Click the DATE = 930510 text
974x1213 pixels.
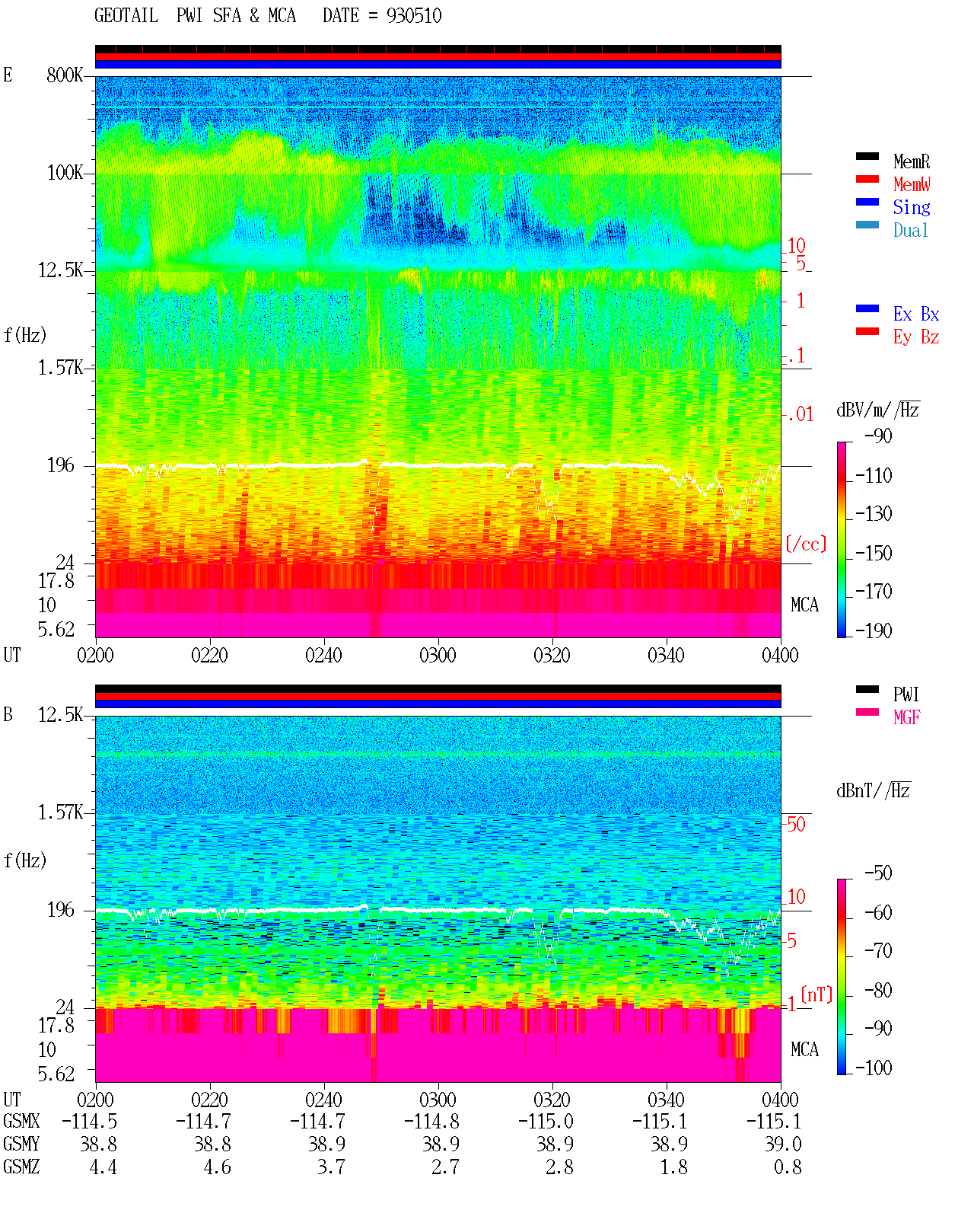click(382, 16)
